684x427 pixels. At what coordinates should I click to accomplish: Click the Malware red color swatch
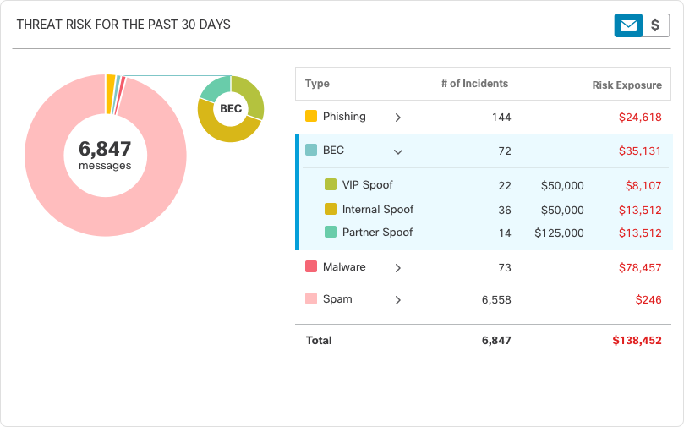(311, 266)
